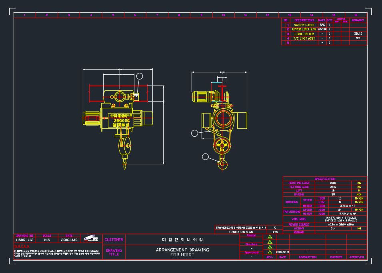Click the revision 1 triangle marker
Viewport: 382px width, 273px height.
(270, 252)
